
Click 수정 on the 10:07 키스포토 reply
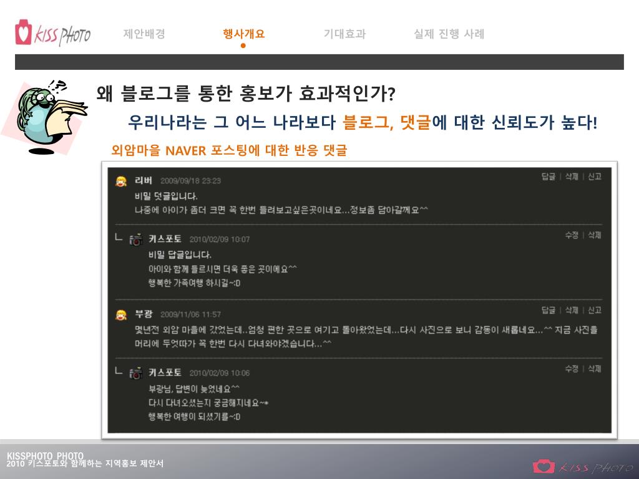[572, 235]
